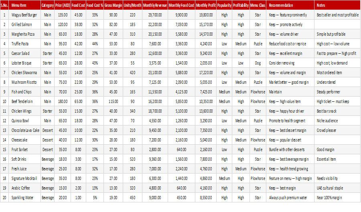The width and height of the screenshot is (361, 212).
Task: Click the 'Caesar Salad' cell
Action: (24, 53)
